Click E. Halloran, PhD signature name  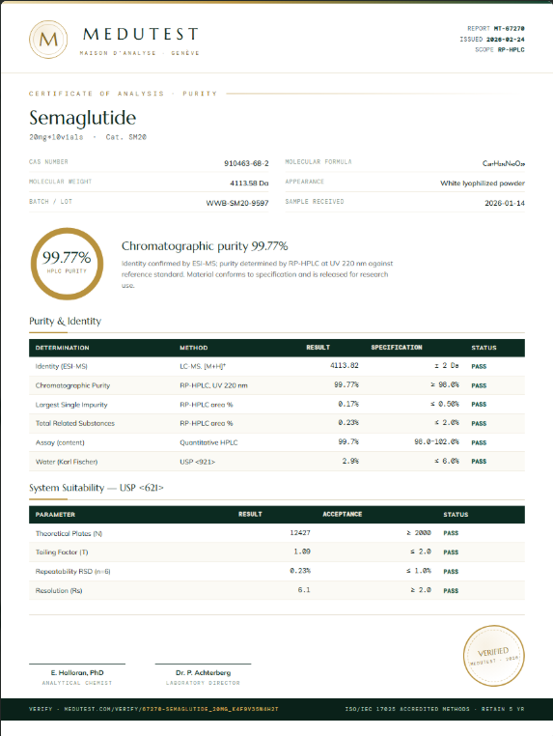coord(77,672)
